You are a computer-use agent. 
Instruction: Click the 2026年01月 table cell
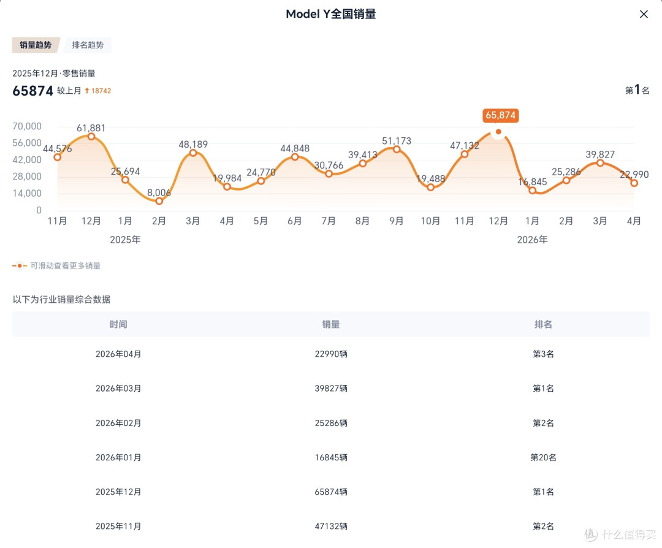tap(118, 457)
